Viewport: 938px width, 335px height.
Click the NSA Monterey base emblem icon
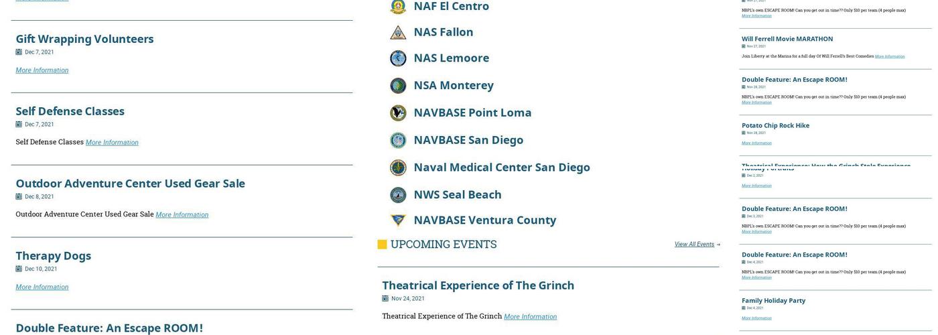(398, 86)
